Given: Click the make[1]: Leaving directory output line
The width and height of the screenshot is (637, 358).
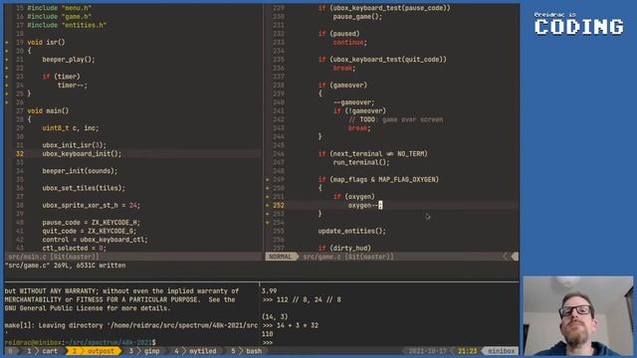Looking at the screenshot, I should [x=131, y=325].
